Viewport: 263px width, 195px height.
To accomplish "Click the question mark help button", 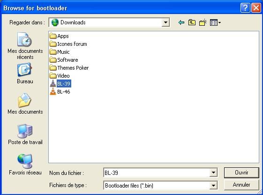I will [x=245, y=7].
